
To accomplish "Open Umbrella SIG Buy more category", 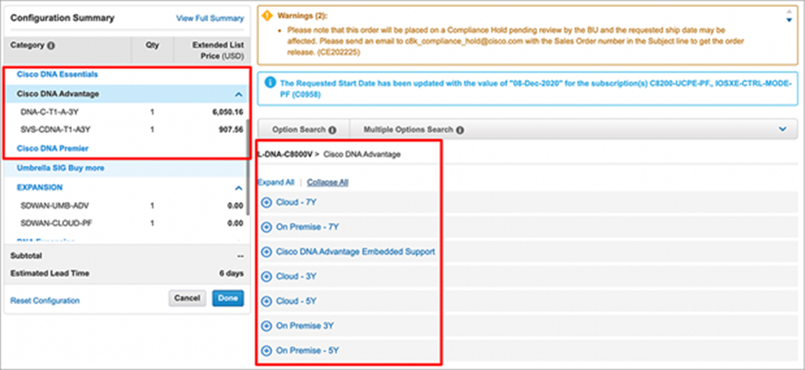I will (61, 168).
